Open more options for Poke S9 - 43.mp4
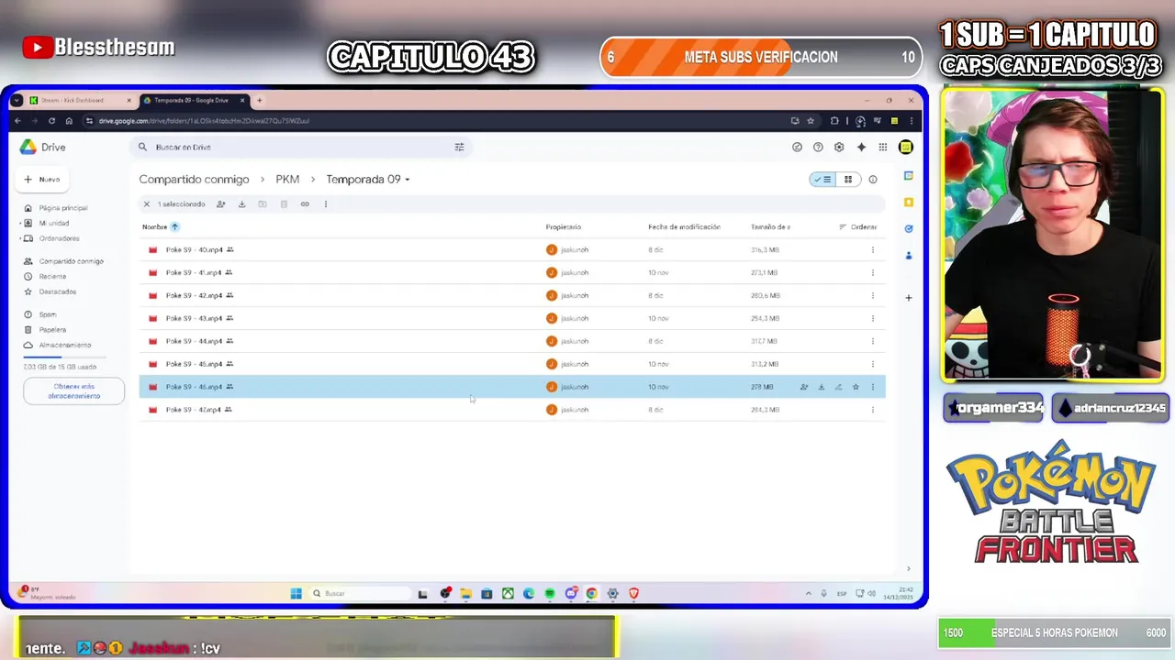The width and height of the screenshot is (1175, 660). pos(873,318)
